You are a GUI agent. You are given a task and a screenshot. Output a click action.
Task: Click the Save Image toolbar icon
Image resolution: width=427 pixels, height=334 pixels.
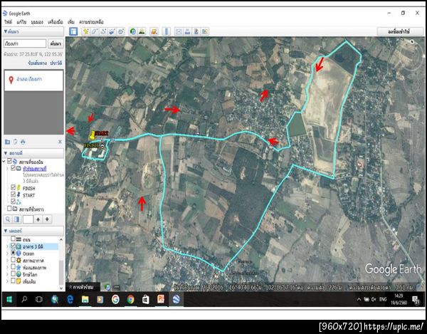coord(196,31)
